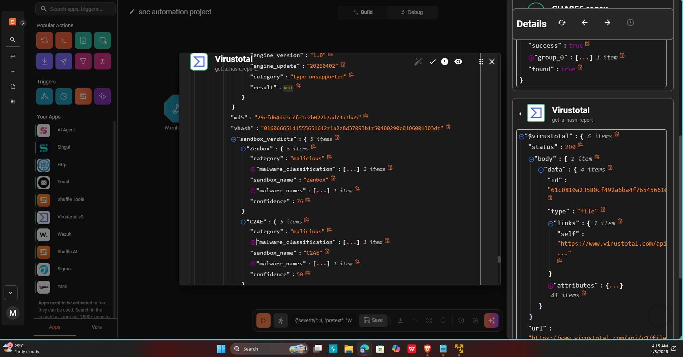This screenshot has height=357, width=683.
Task: Click the JSON viewer vertical scrollbar thumb
Action: [499, 259]
